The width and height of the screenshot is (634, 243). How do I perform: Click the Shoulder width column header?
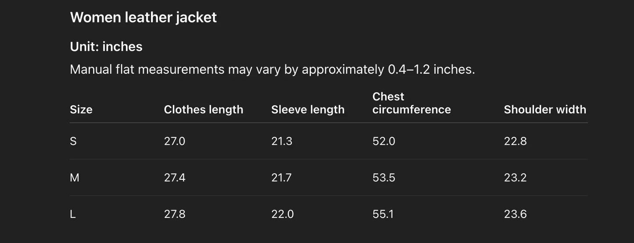click(544, 110)
